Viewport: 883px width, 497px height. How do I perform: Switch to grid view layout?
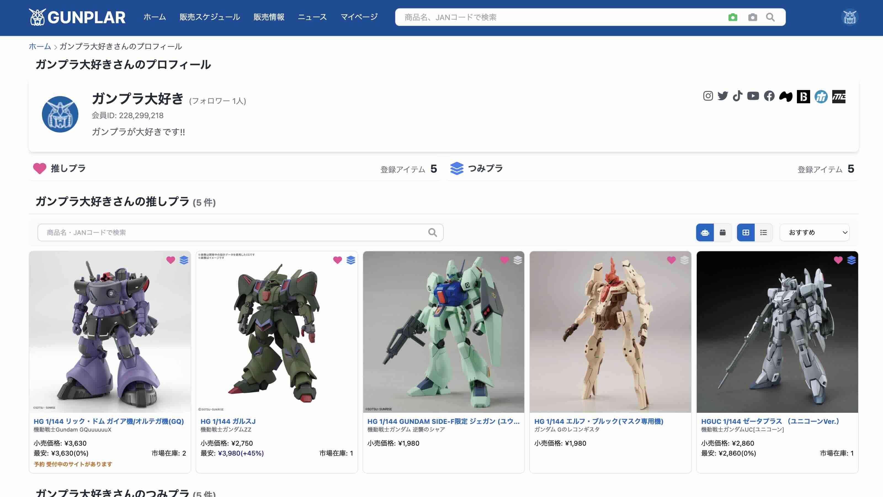(x=746, y=232)
